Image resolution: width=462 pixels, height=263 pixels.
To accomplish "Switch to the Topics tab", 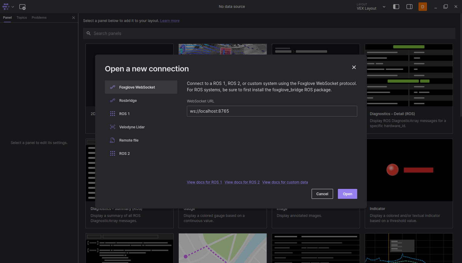I will pos(22,18).
